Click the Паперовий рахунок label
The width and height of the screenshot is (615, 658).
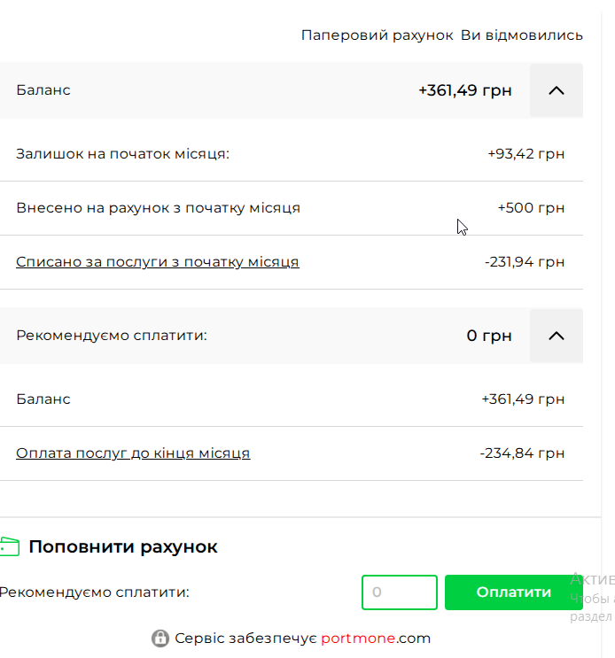(377, 35)
